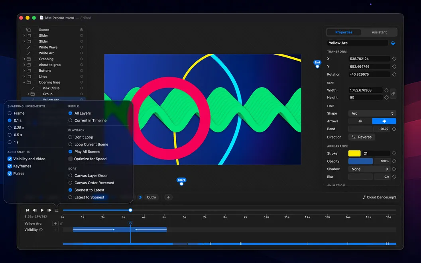Select left arrow for line arrows
The image size is (421, 263).
point(360,121)
